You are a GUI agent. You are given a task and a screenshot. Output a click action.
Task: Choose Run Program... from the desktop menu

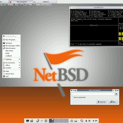pyautogui.click(x=11, y=40)
